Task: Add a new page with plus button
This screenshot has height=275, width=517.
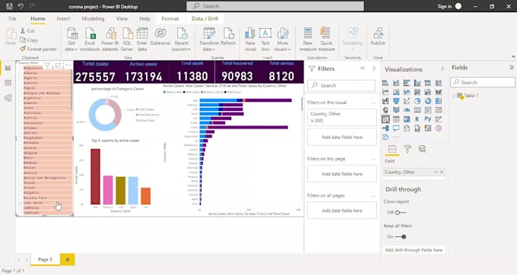Action: point(67,260)
